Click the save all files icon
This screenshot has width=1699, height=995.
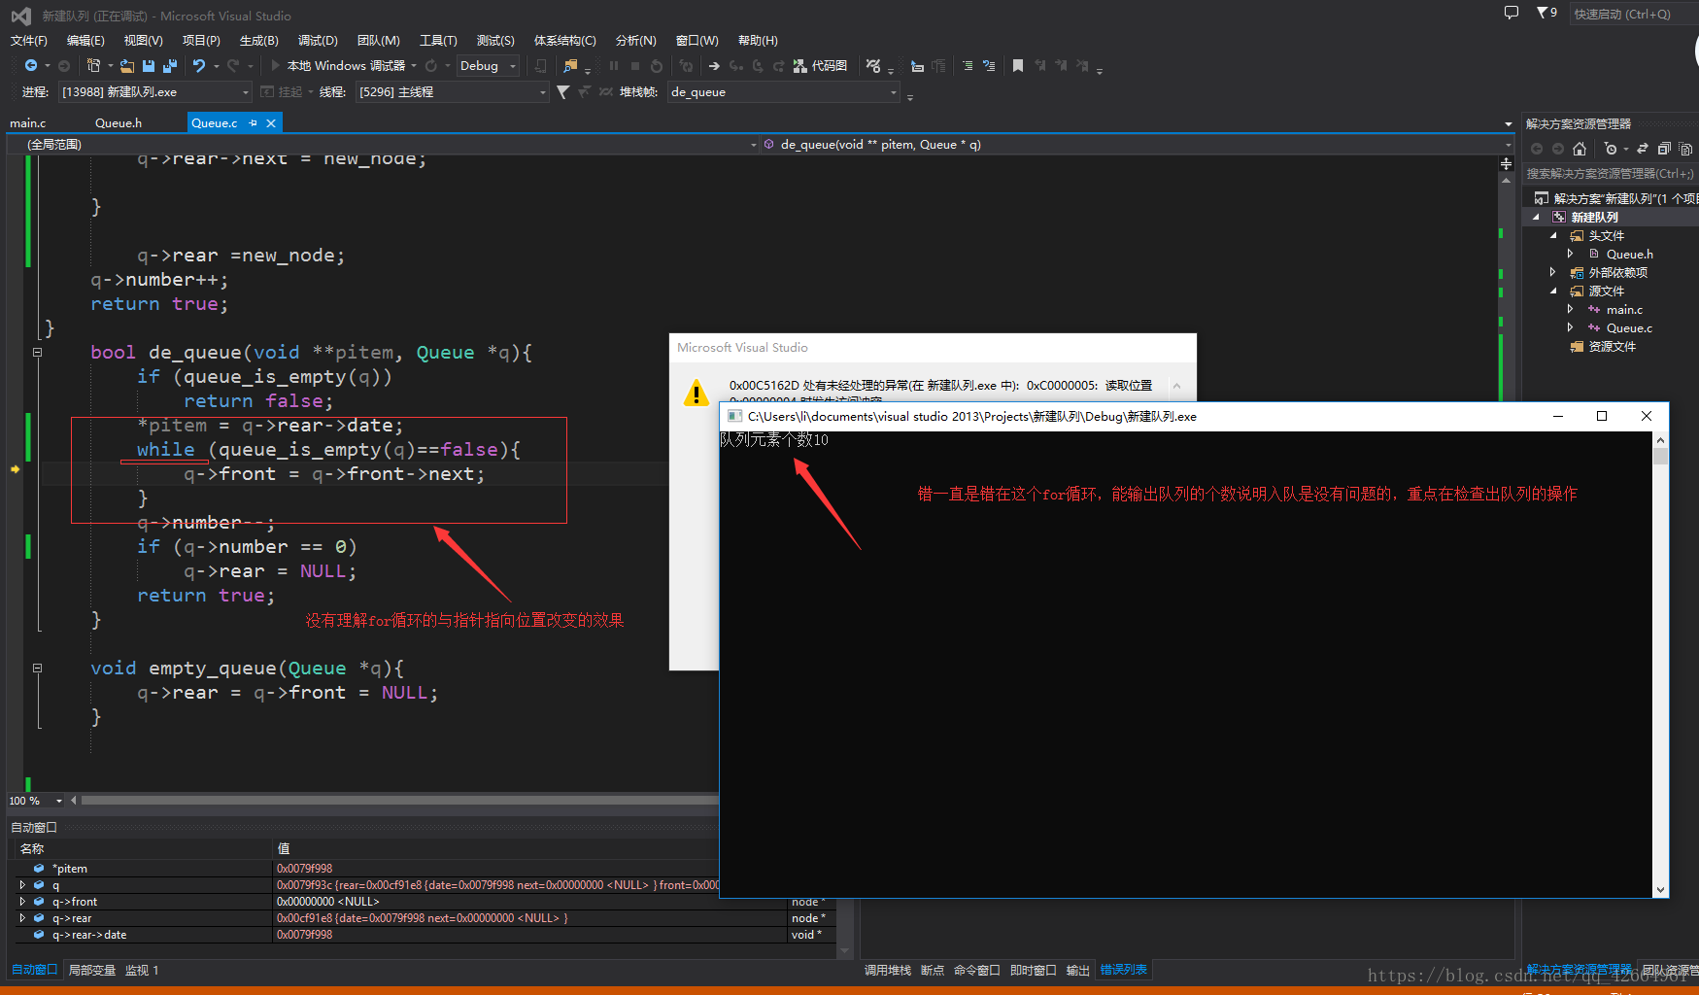tap(170, 65)
